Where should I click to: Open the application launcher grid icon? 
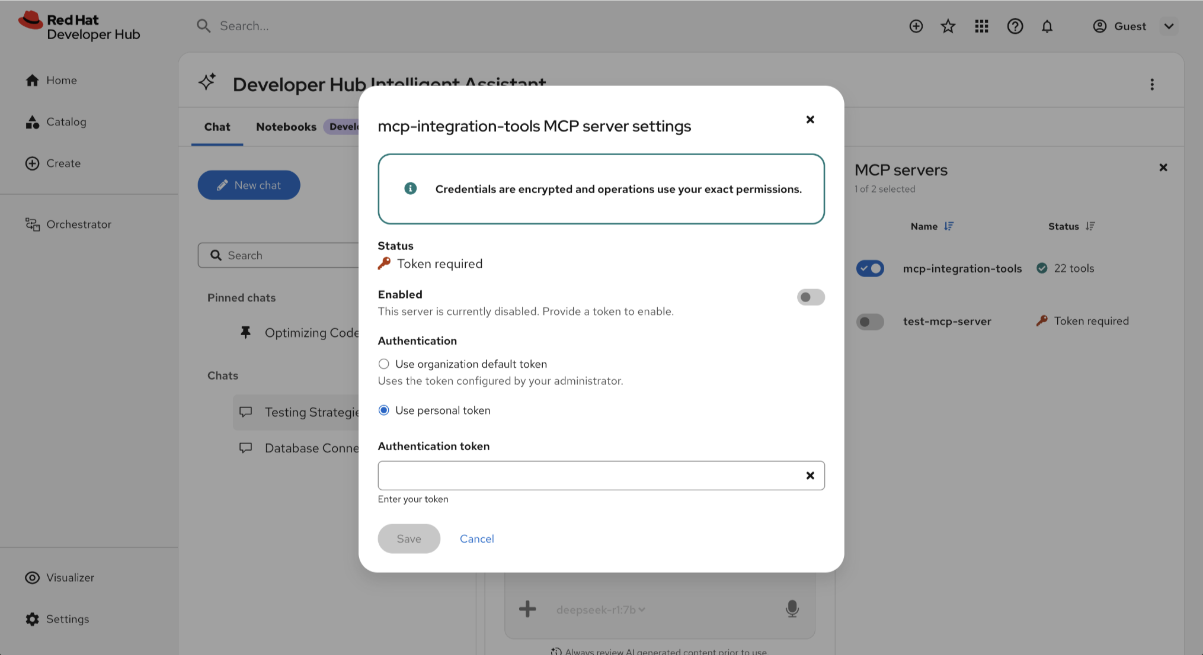(x=981, y=26)
